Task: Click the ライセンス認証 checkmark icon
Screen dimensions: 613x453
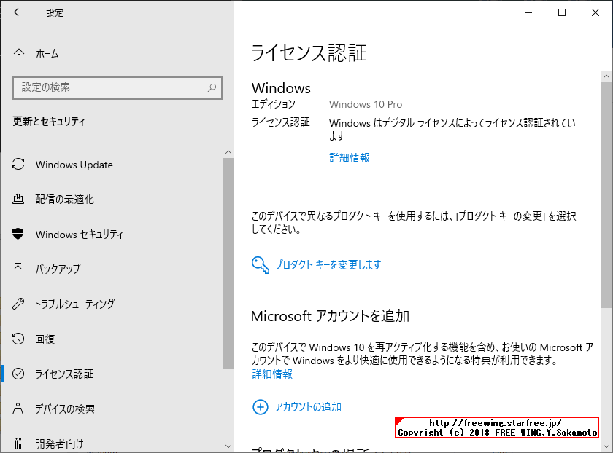Action: [x=19, y=374]
